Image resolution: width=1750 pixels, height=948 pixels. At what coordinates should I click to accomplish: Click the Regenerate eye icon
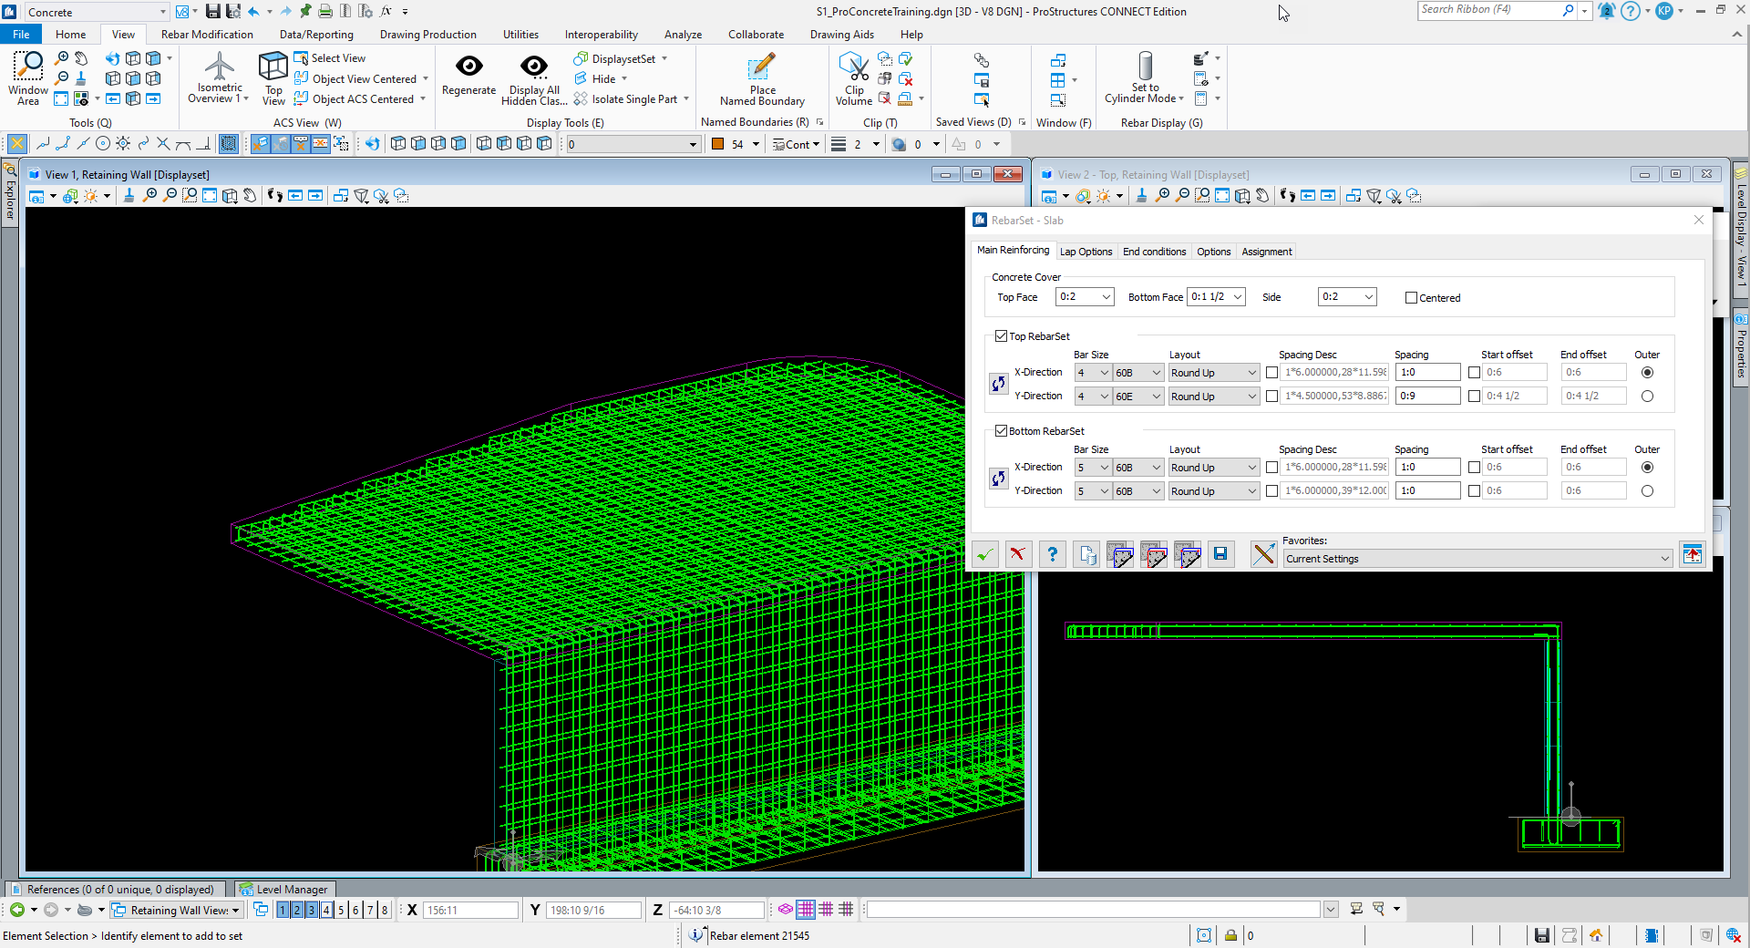click(x=468, y=67)
